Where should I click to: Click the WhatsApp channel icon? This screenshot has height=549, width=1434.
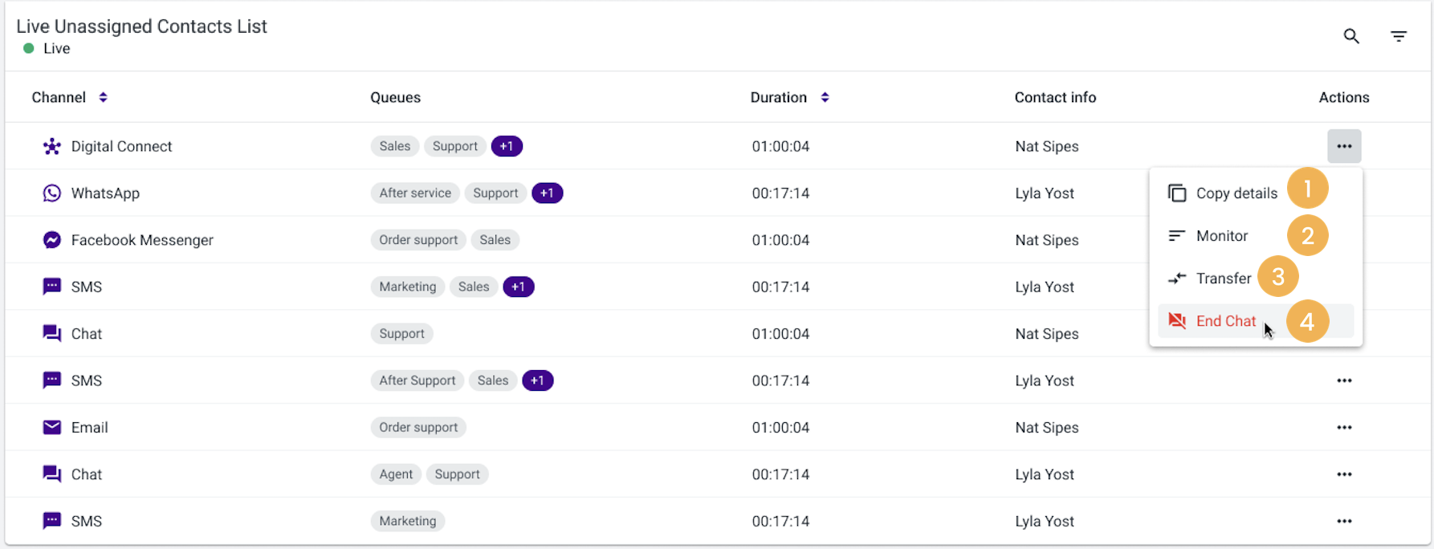[x=52, y=193]
